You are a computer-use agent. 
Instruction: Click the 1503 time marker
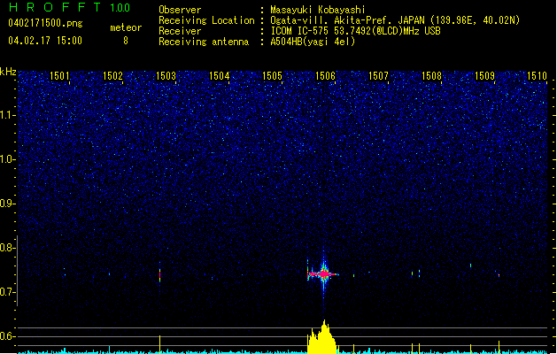pyautogui.click(x=166, y=76)
